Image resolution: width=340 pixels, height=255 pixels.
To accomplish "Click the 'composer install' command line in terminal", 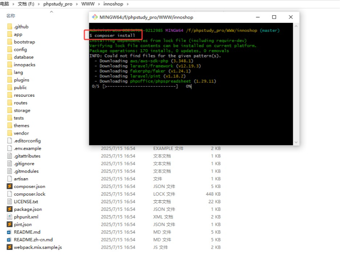I will pos(112,35).
